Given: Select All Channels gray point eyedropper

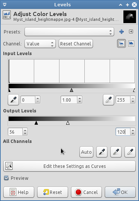Looking at the screenshot, I should coord(116,152).
